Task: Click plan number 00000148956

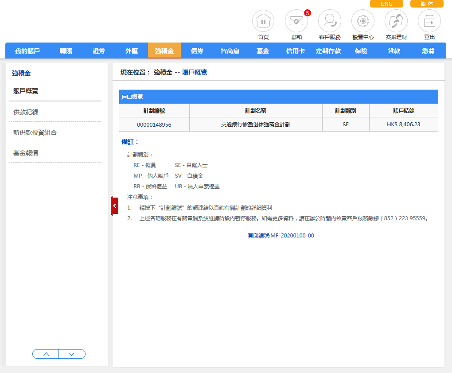Action: [154, 124]
